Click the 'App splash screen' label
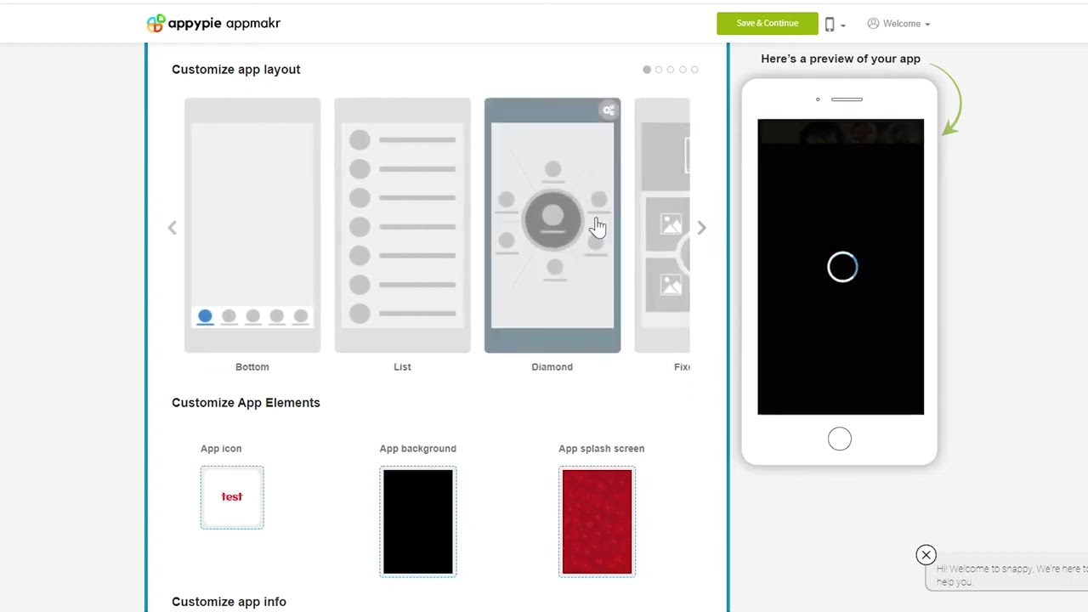The height and width of the screenshot is (612, 1088). pyautogui.click(x=602, y=449)
